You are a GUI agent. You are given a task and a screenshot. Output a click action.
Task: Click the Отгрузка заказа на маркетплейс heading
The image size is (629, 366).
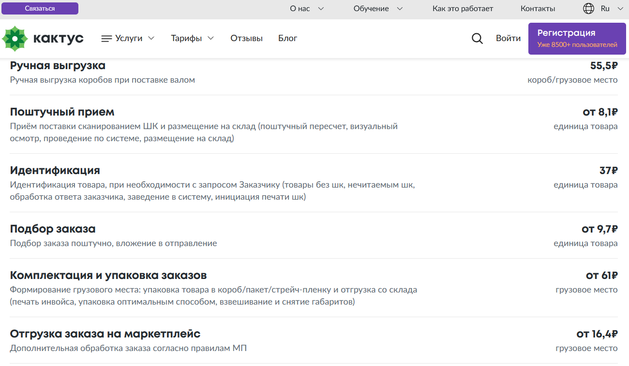[105, 334]
